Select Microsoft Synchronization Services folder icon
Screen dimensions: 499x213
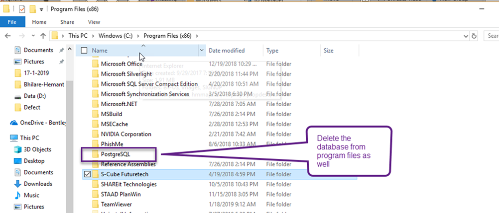click(96, 94)
